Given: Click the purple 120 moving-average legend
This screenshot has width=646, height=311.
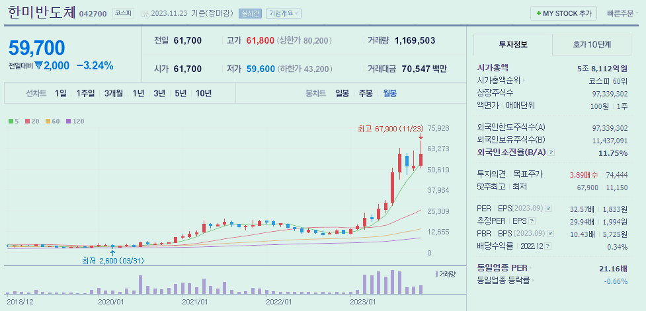Looking at the screenshot, I should coord(75,121).
